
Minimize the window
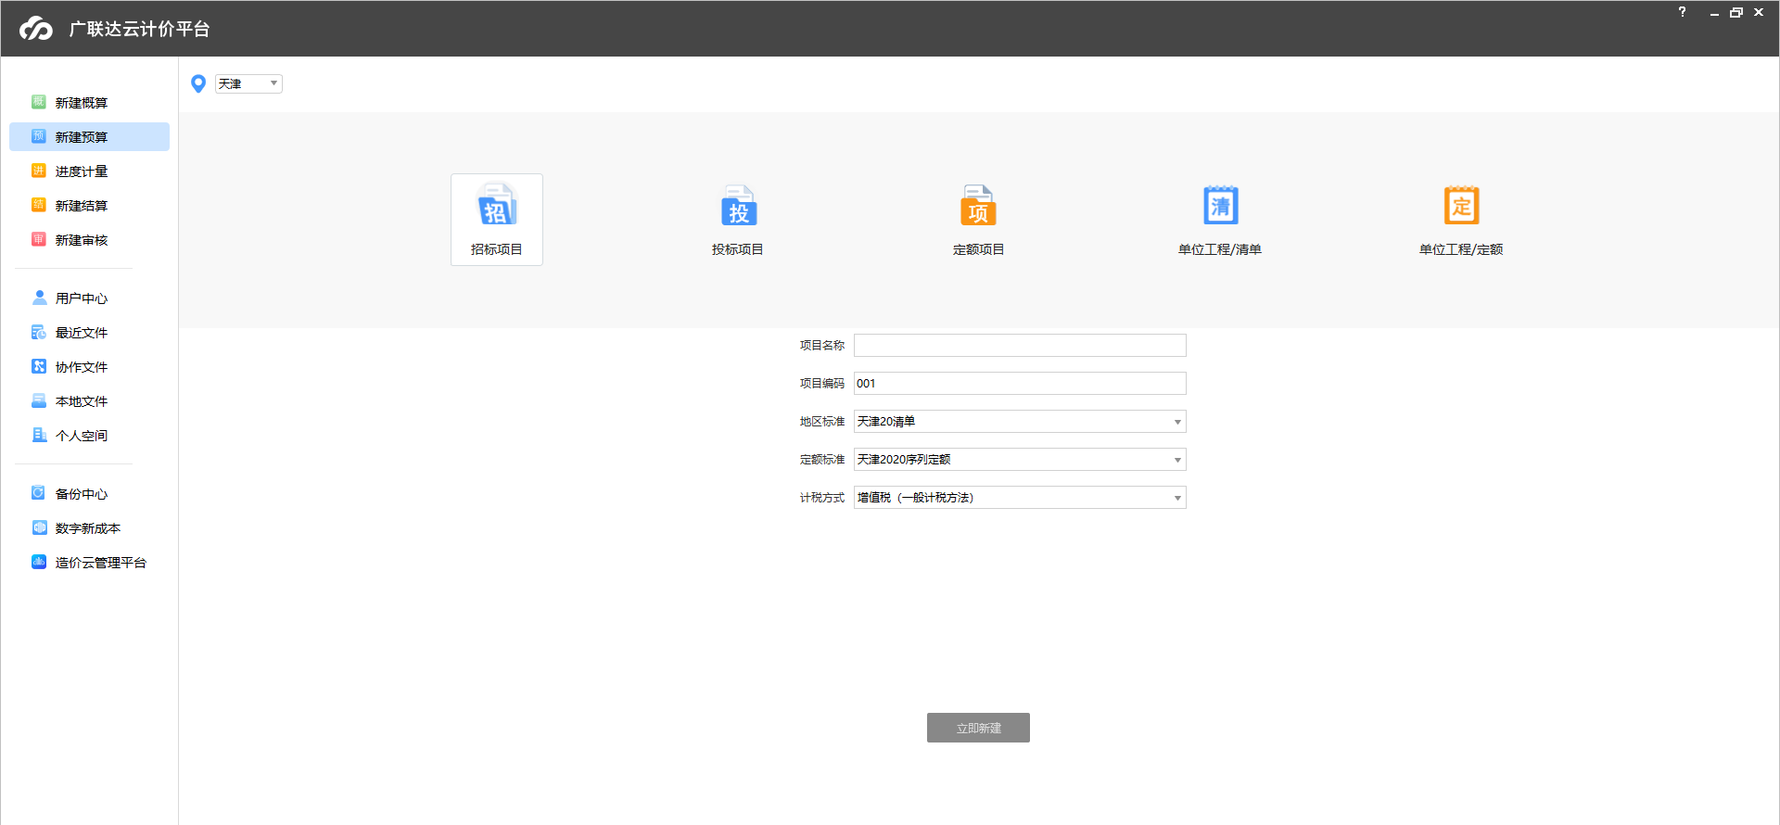coord(1714,13)
